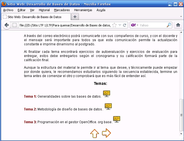
Task: Open the Marcadores menu
Action: point(62,10)
